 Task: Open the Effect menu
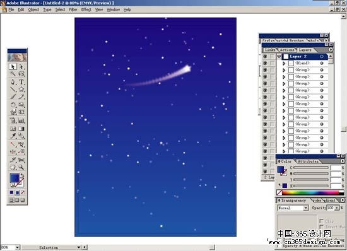tap(86, 9)
